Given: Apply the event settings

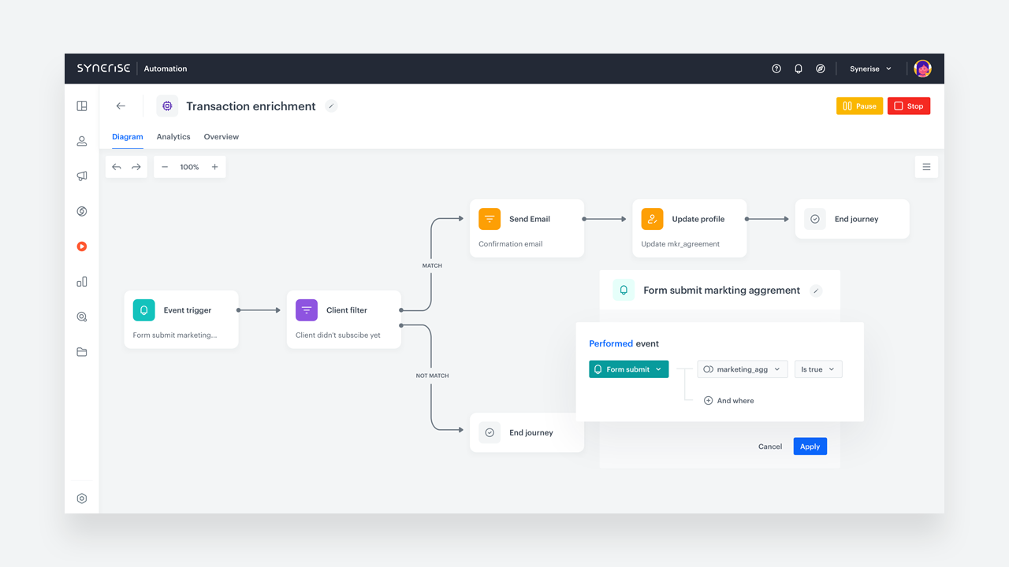Looking at the screenshot, I should 810,447.
